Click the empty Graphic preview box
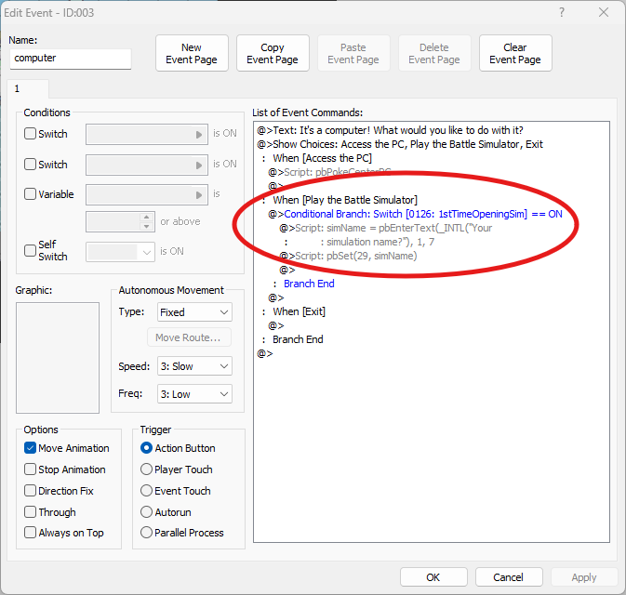This screenshot has height=595, width=626. 58,357
